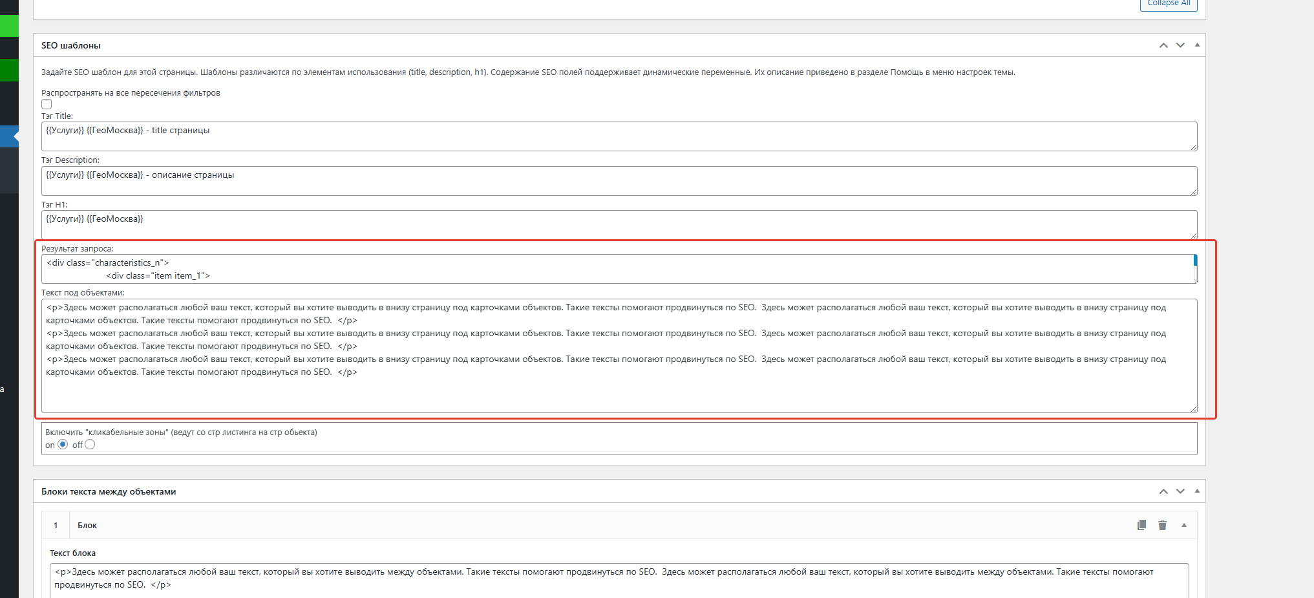Tick the Распространять на все пересечения фильтров checkbox
Viewport: 1314px width, 598px height.
tap(47, 104)
